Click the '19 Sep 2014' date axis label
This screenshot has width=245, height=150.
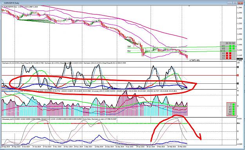6,146
